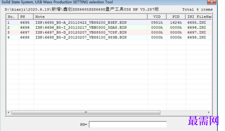
Task: Select the PN 6695 cell
Action: [x=25, y=23]
